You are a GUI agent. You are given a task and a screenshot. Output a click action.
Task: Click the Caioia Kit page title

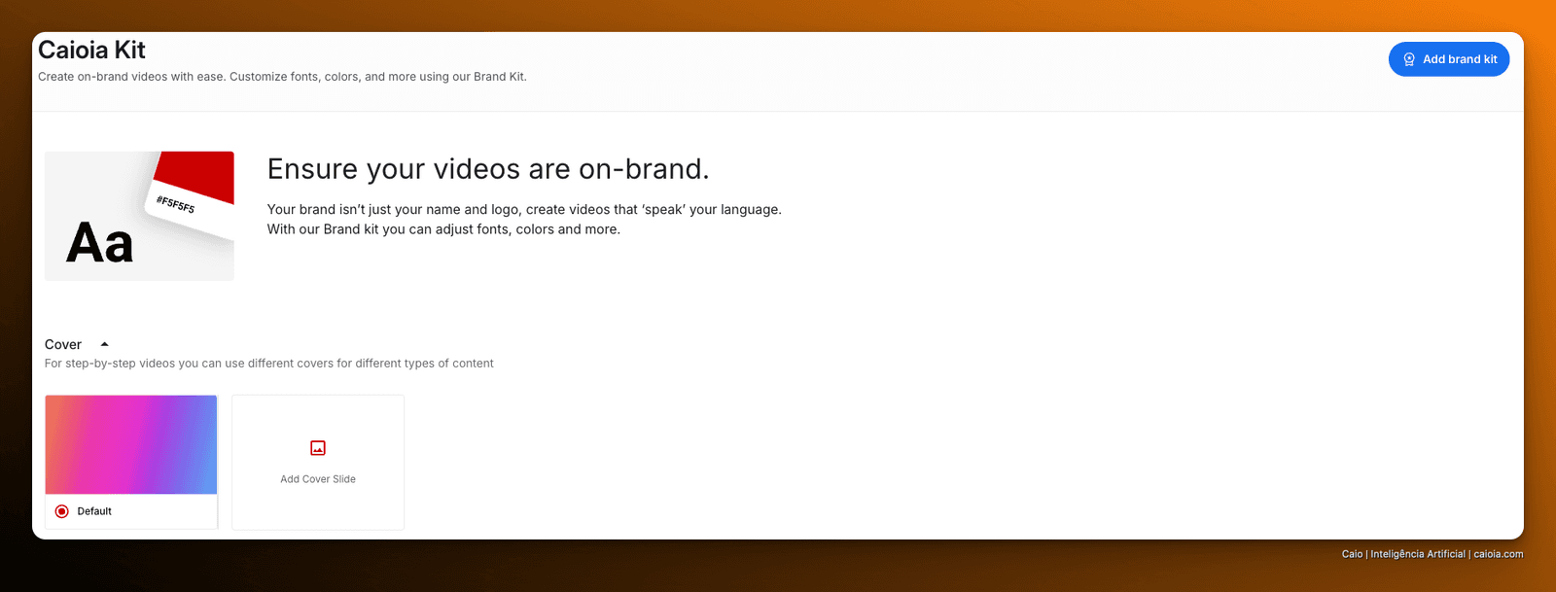(x=91, y=50)
